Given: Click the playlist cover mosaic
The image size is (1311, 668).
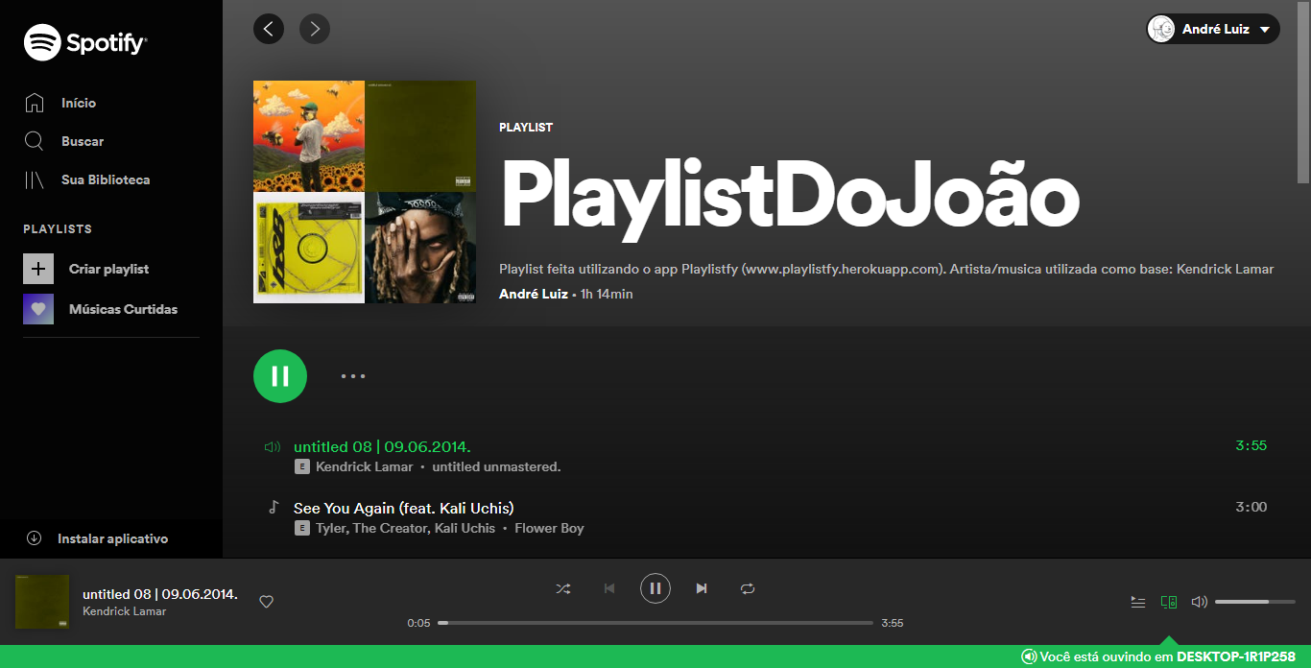Looking at the screenshot, I should click(365, 192).
